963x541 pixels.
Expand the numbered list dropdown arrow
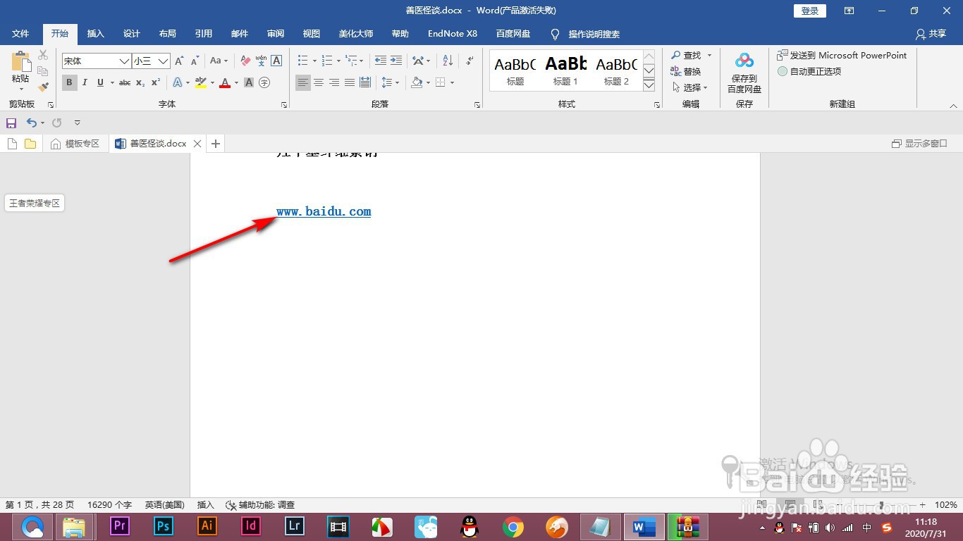(338, 61)
